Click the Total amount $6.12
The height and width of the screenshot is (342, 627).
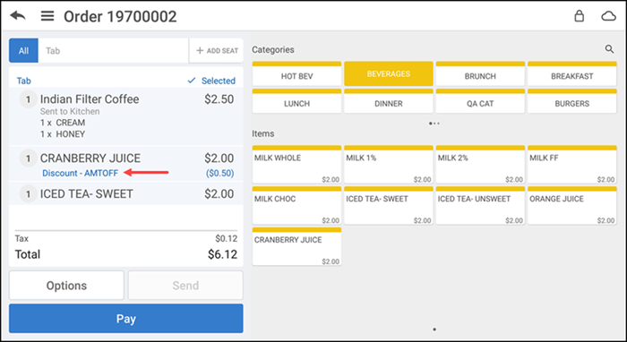coord(223,254)
